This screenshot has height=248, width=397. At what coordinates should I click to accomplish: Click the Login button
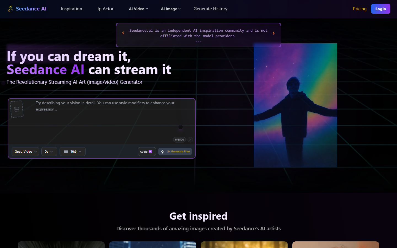380,9
